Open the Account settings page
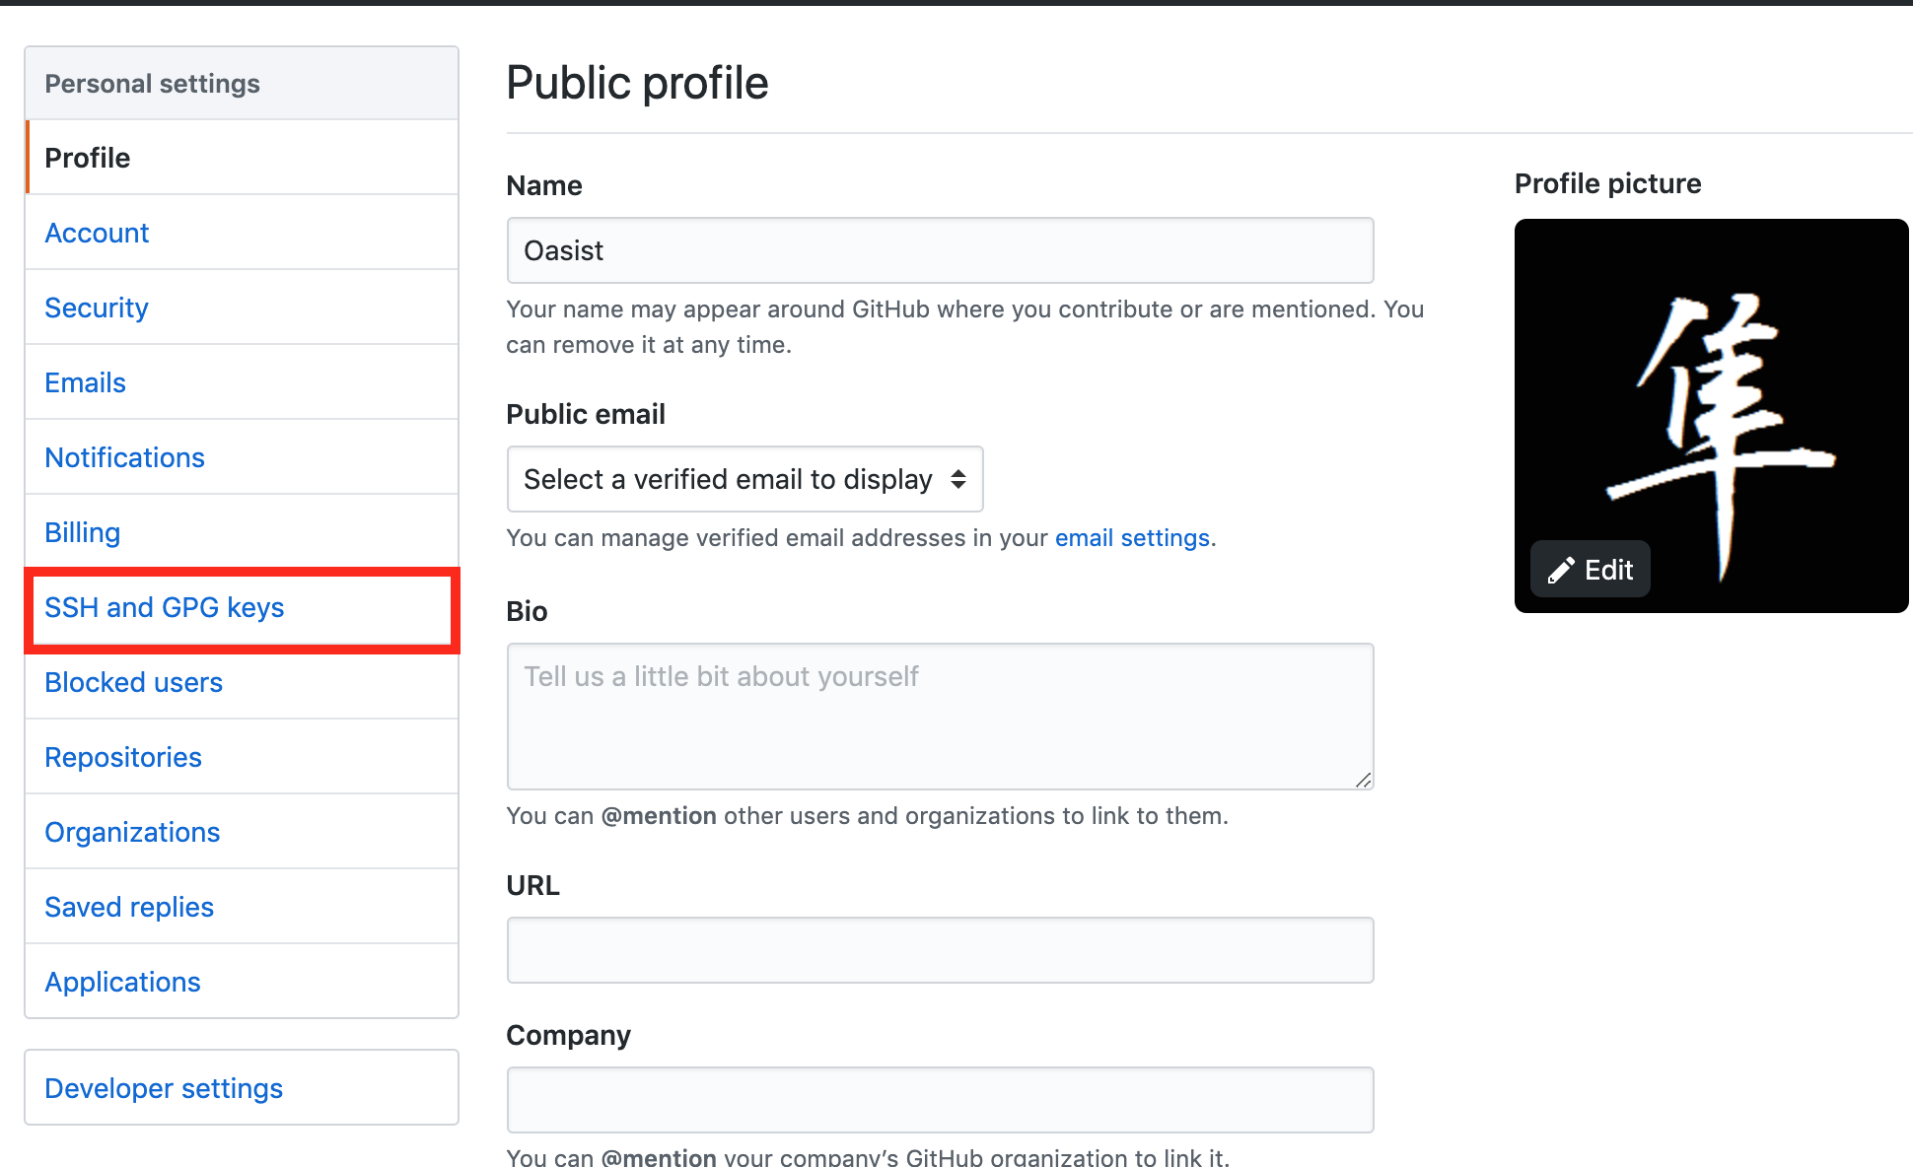This screenshot has width=1913, height=1167. (96, 233)
